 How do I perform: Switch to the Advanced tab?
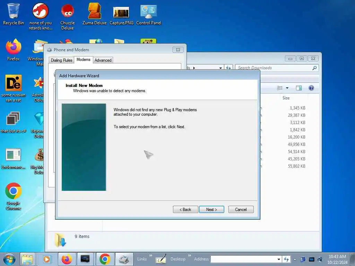coord(103,60)
